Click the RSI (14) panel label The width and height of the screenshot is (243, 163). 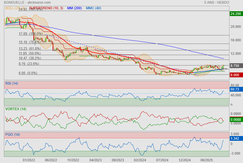coord(12,83)
